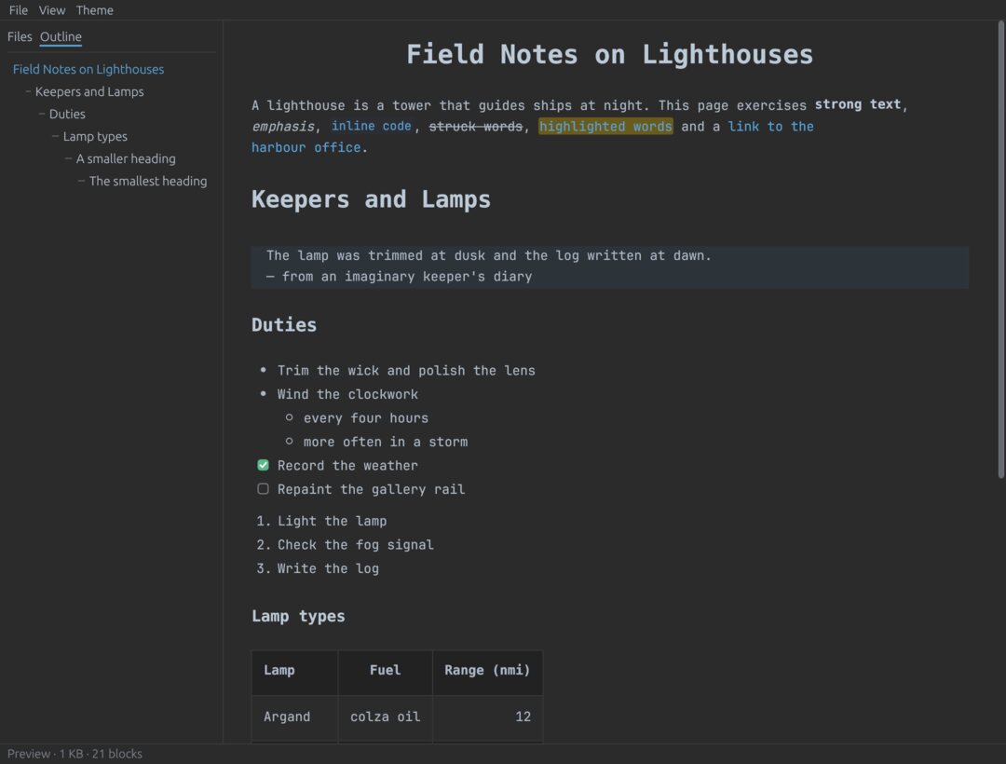Image resolution: width=1006 pixels, height=764 pixels.
Task: Open the View menu
Action: click(52, 10)
